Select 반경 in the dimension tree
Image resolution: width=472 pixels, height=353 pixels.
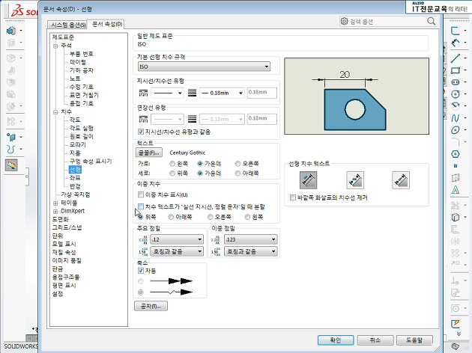coord(75,186)
